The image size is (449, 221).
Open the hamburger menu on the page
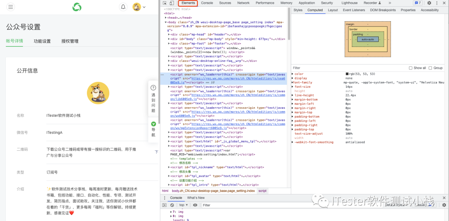tap(11, 7)
